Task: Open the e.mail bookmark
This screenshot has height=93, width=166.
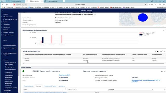Action: [x=31, y=7]
